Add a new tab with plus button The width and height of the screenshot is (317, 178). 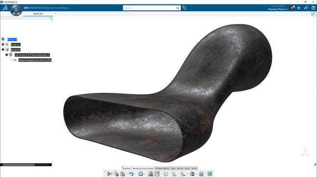pyautogui.click(x=55, y=14)
